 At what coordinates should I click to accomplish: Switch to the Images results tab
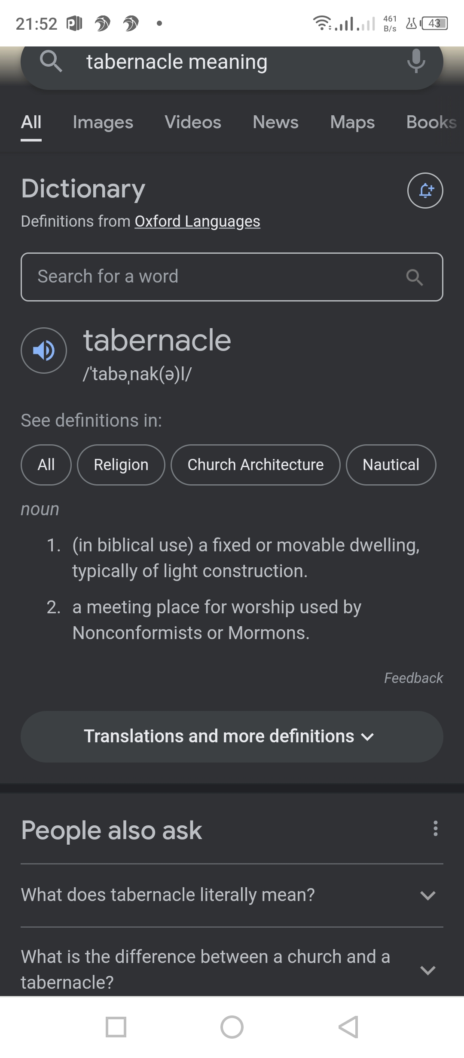103,123
